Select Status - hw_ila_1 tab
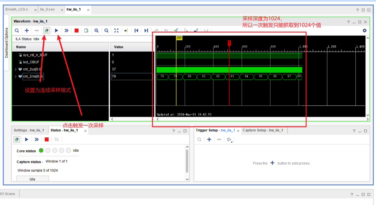The image size is (376, 205). 64,130
